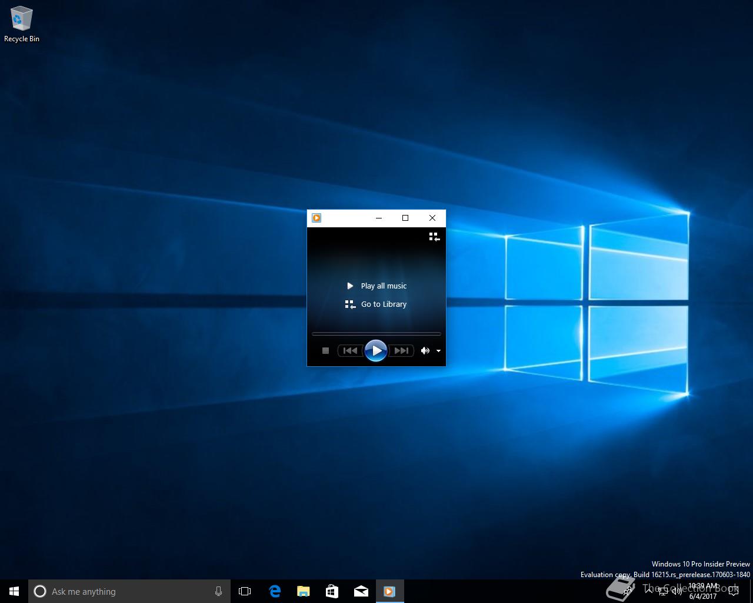The width and height of the screenshot is (753, 603).
Task: Open File Explorer from the taskbar
Action: pyautogui.click(x=304, y=591)
